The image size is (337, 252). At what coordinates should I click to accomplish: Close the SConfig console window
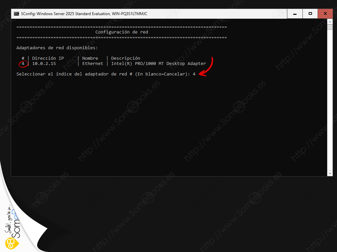325,14
